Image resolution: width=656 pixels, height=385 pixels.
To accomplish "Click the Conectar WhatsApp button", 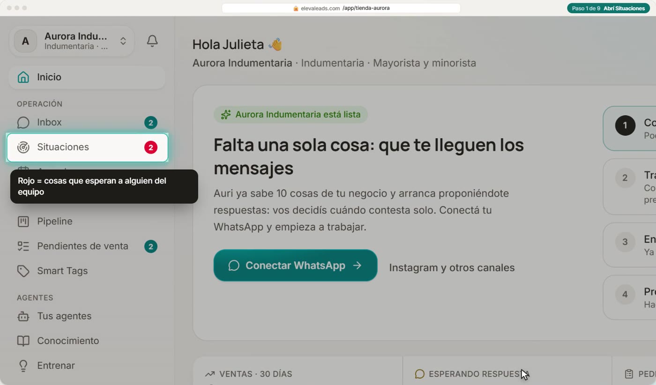I will pos(295,266).
